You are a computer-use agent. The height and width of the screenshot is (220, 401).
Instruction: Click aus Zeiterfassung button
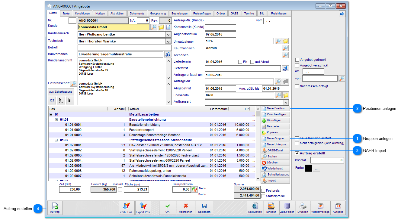(61, 92)
